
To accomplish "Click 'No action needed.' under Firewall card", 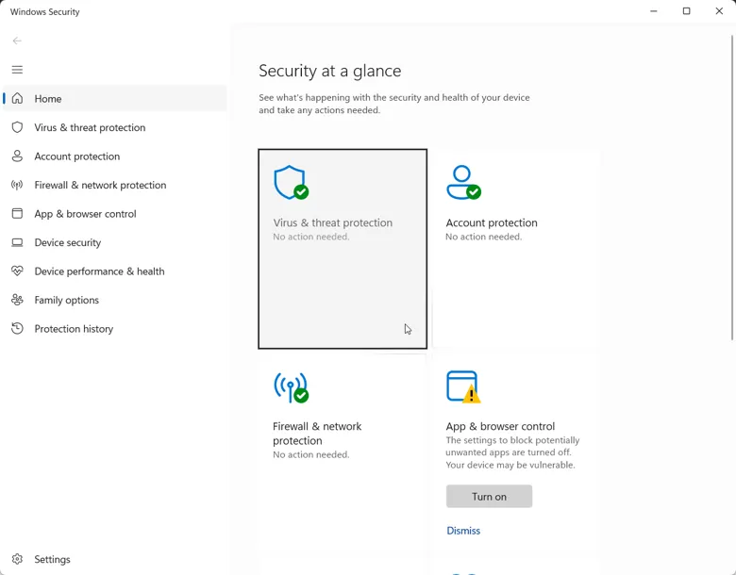I will 311,454.
